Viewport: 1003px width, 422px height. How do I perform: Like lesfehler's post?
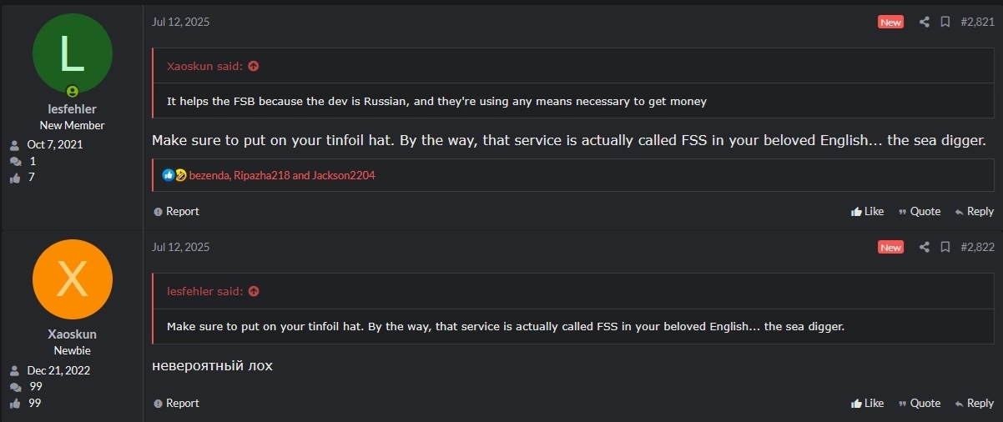(x=867, y=212)
